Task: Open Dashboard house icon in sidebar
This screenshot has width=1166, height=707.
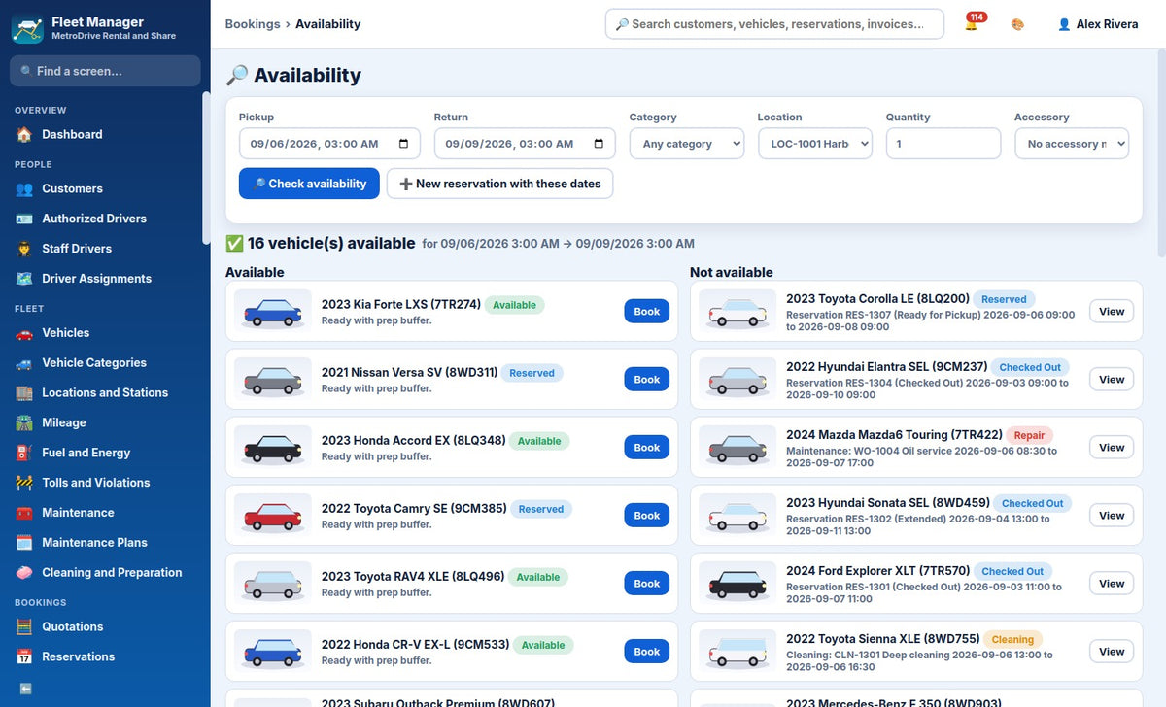Action: tap(24, 135)
